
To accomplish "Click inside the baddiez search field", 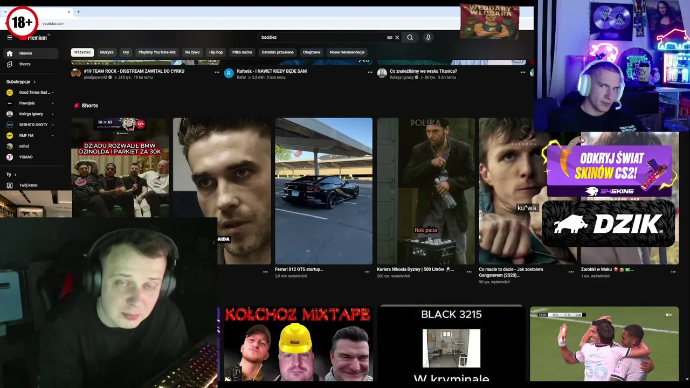I will click(322, 37).
